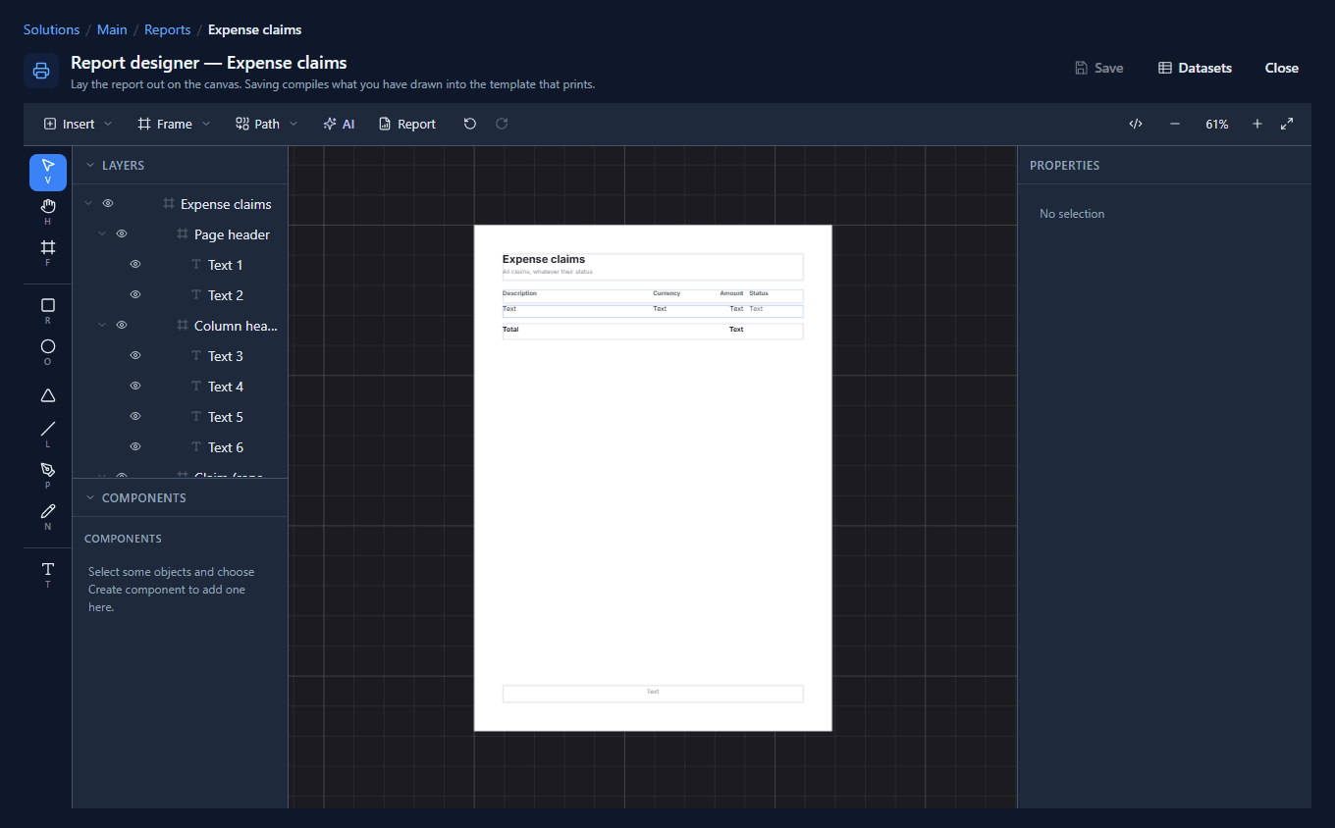Go to the Solutions breadcrumb

[52, 29]
